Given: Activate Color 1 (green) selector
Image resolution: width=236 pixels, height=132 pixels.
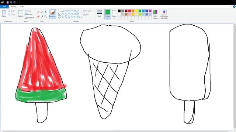Looking at the screenshot, I should pos(108,14).
